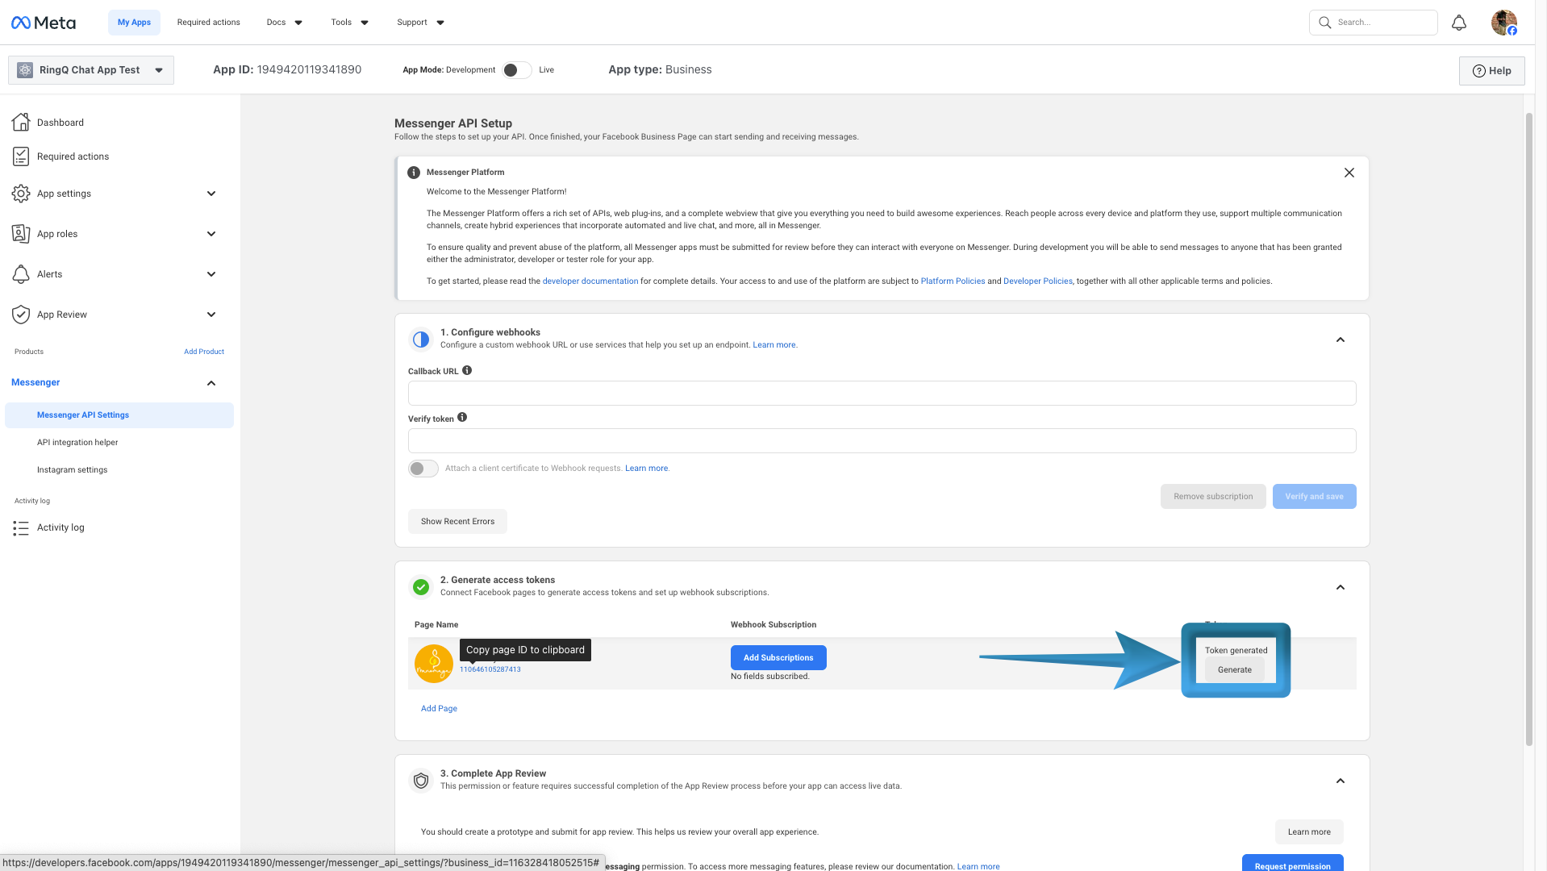Copy page ID 110646105287413
Image resolution: width=1547 pixels, height=871 pixels.
[490, 669]
